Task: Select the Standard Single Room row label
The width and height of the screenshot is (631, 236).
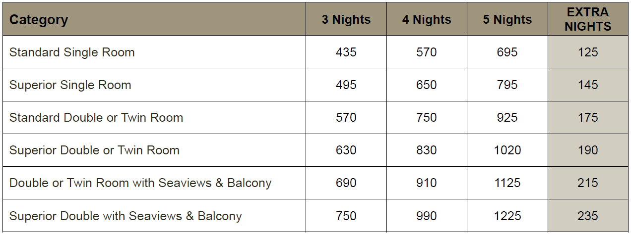Action: [72, 52]
